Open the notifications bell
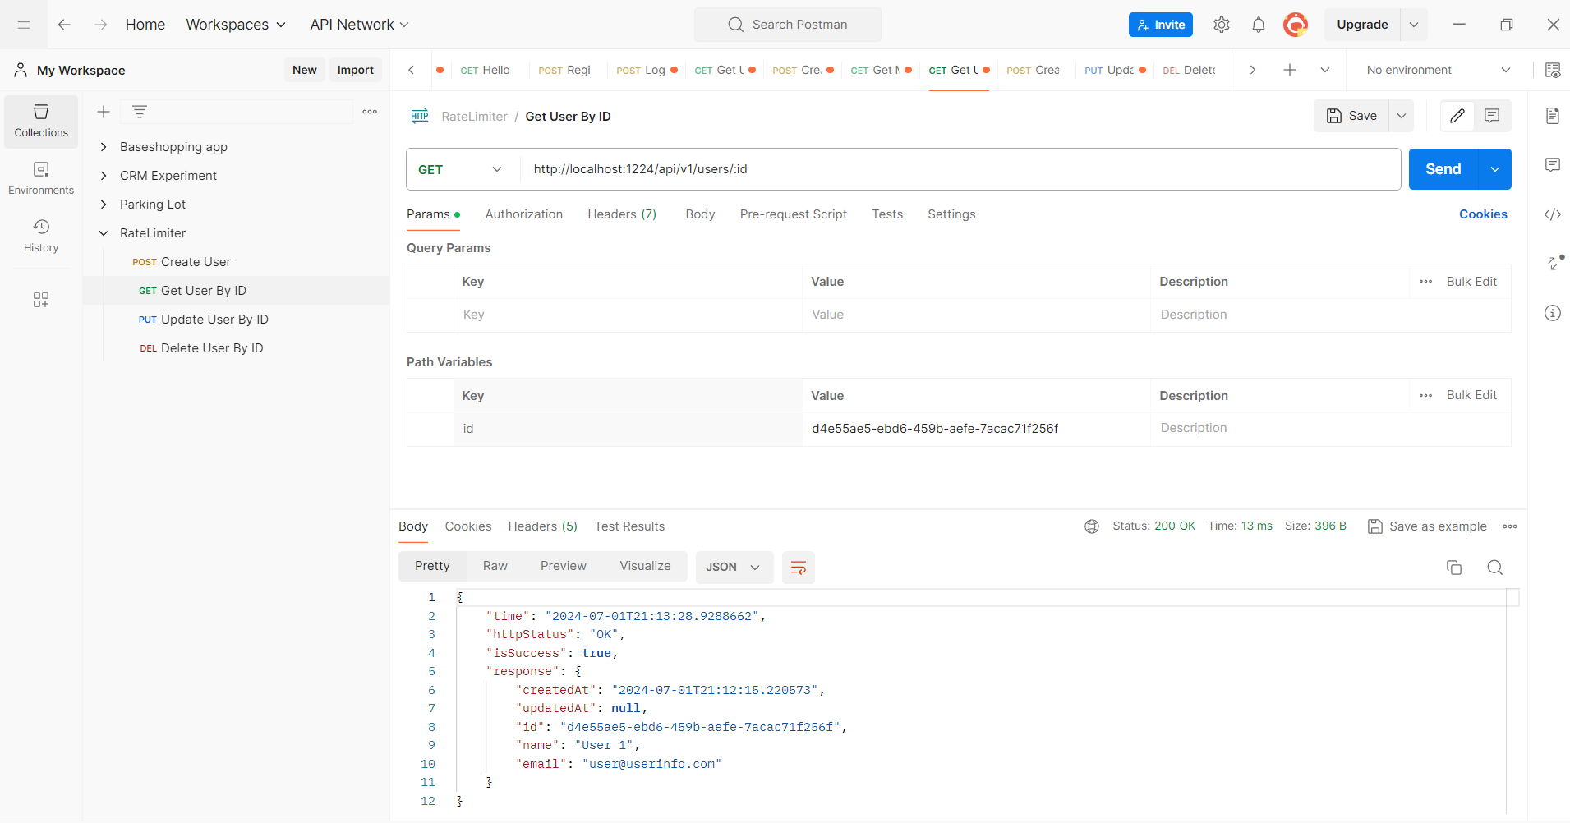 point(1259,25)
